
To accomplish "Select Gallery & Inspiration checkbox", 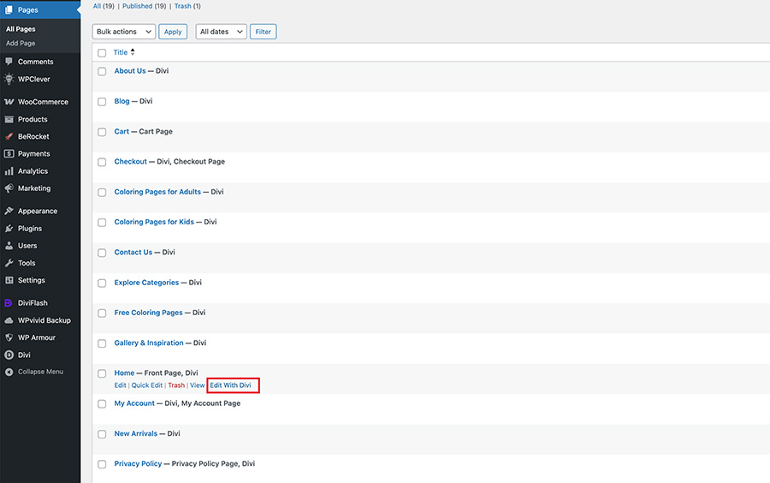I will tap(102, 343).
